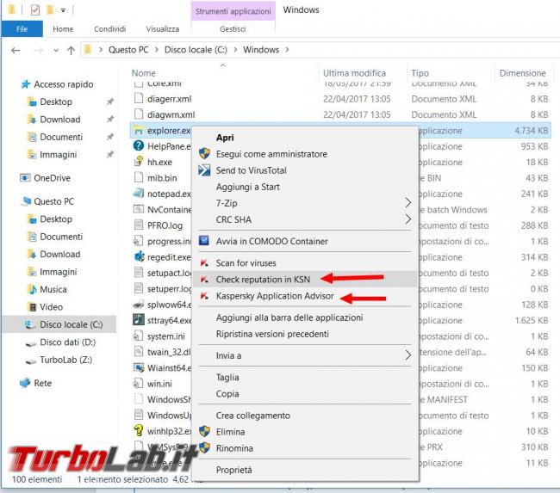Image resolution: width=560 pixels, height=493 pixels.
Task: Click the shield icon beside Esegui come amministratore
Action: [204, 154]
